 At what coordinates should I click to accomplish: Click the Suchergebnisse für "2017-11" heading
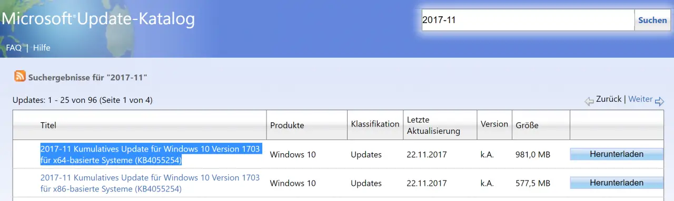(x=87, y=77)
